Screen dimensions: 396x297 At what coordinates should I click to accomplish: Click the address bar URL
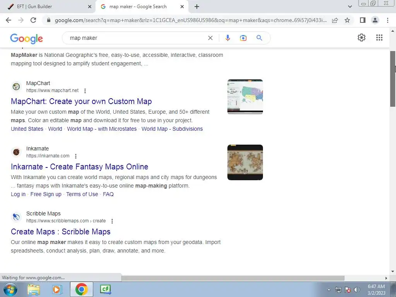click(x=191, y=20)
